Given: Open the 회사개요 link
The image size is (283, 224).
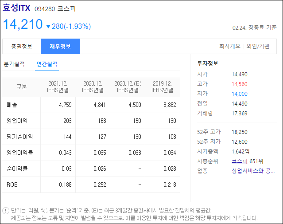Looking at the screenshot, I should pos(229,46).
